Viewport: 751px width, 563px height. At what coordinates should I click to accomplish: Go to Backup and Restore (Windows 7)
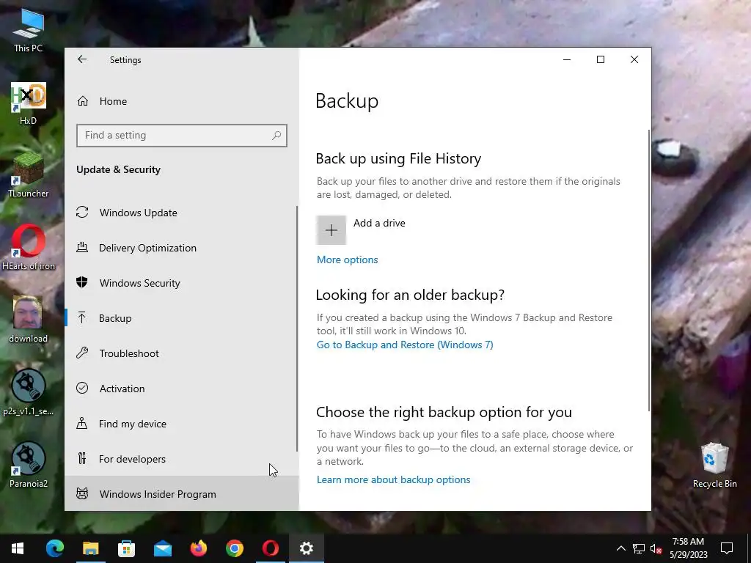(405, 345)
